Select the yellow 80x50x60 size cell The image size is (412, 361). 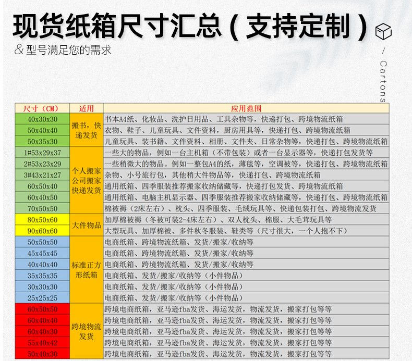coord(43,220)
